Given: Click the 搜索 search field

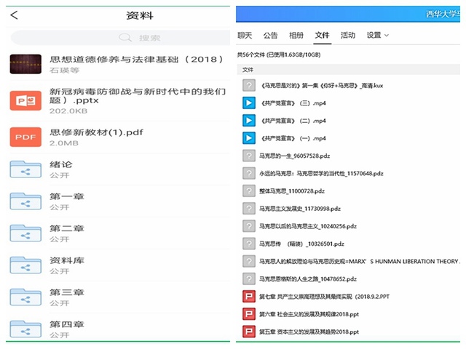Looking at the screenshot, I should [119, 38].
